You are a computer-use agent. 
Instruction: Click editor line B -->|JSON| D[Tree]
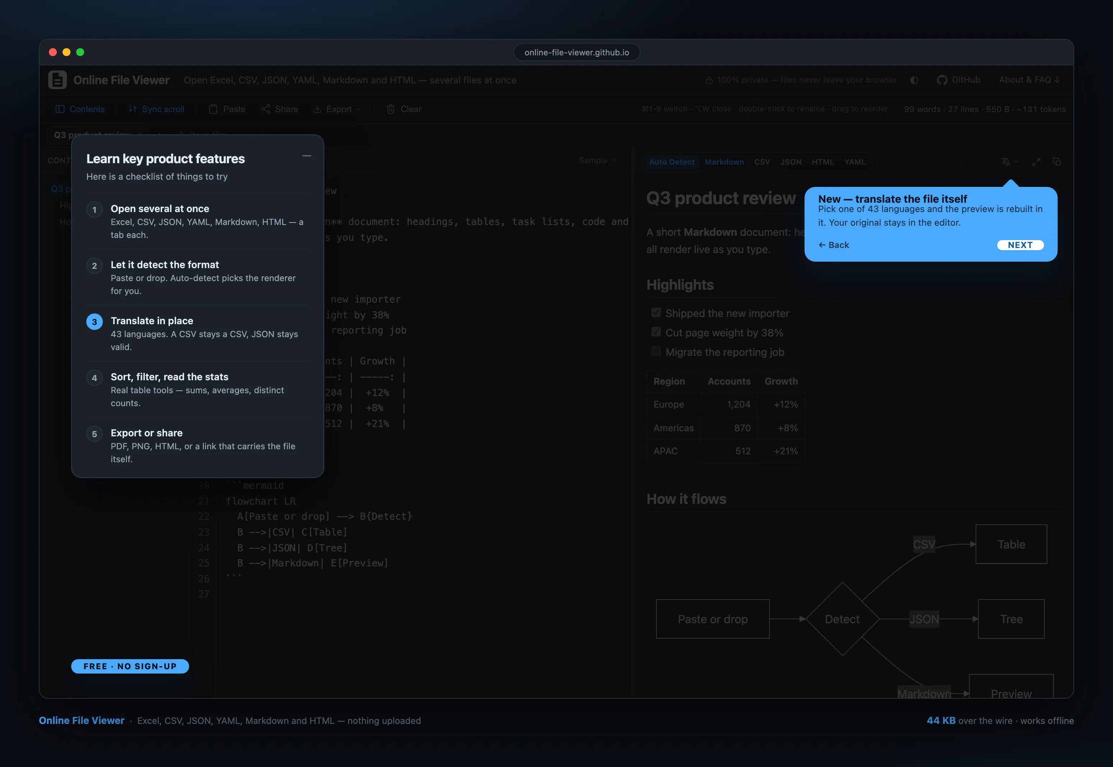[x=292, y=547]
